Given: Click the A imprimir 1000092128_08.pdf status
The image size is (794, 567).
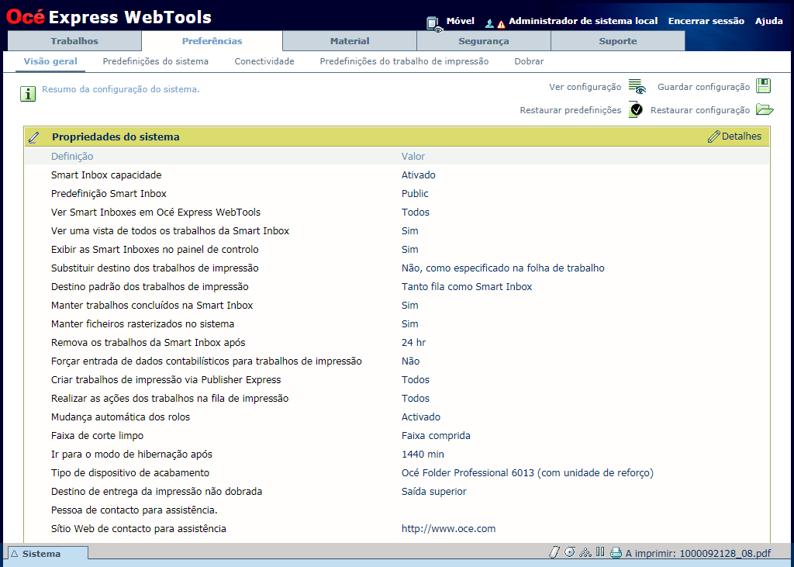Looking at the screenshot, I should 699,553.
